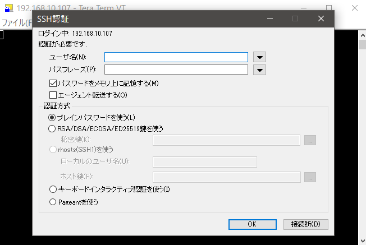Enable the エージェント転送する checkbox
The height and width of the screenshot is (245, 366).
point(53,95)
